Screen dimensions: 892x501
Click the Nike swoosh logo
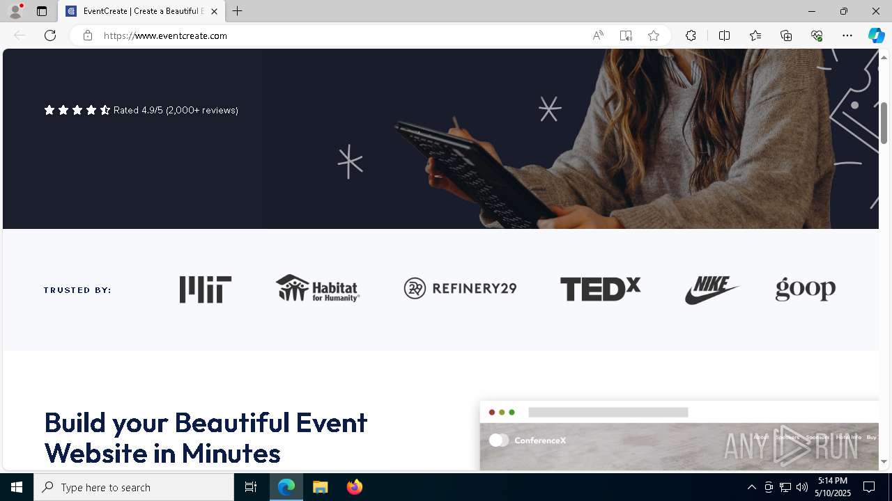[x=712, y=289]
